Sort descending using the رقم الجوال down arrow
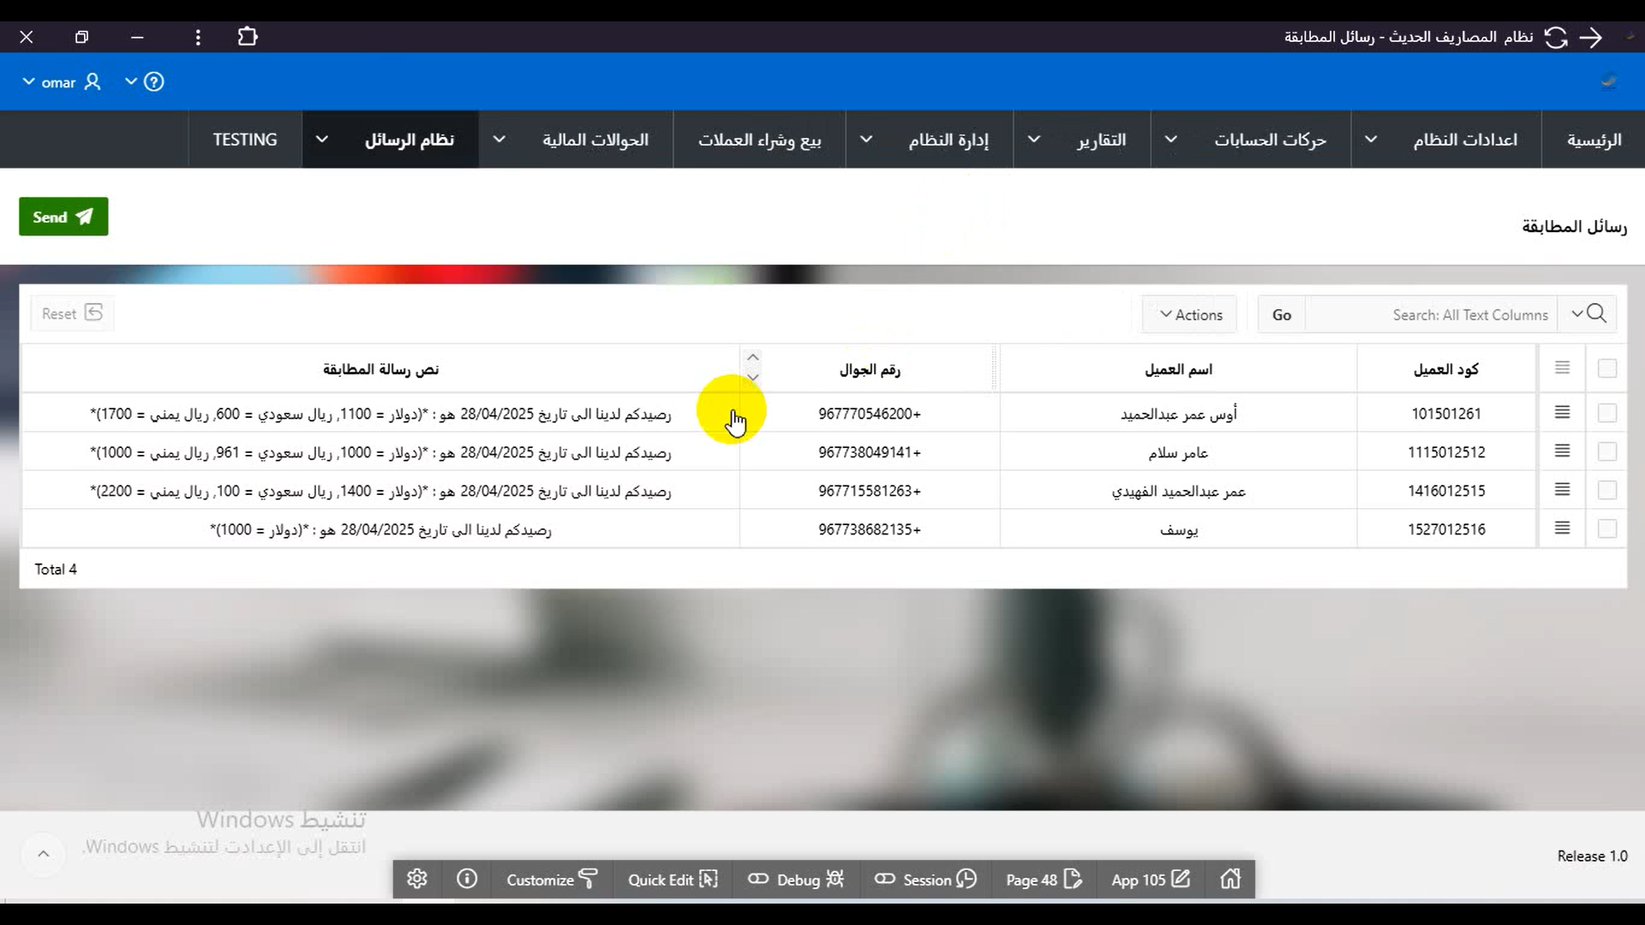The image size is (1645, 925). pyautogui.click(x=752, y=377)
